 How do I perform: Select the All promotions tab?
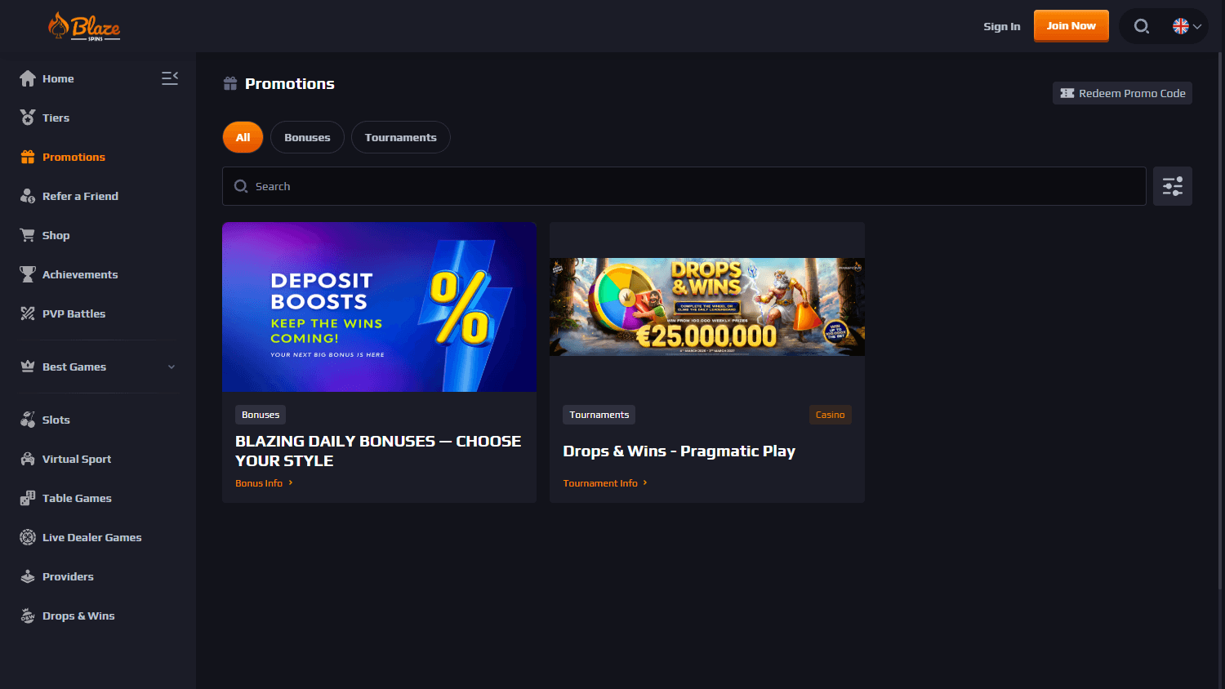coord(243,137)
